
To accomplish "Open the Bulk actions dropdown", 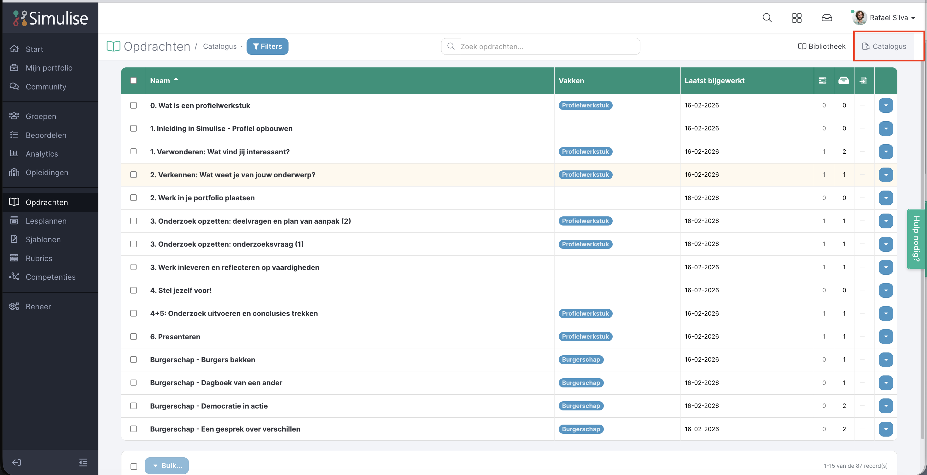I will (x=166, y=465).
